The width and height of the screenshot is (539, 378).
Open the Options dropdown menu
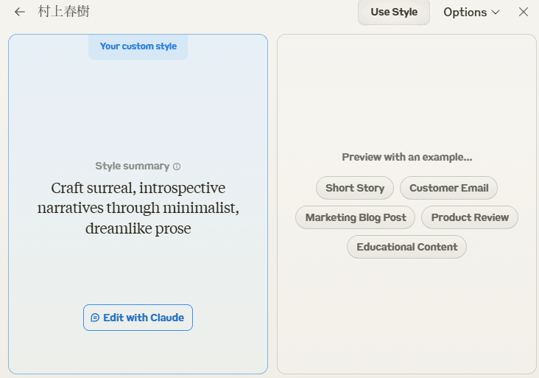tap(471, 13)
